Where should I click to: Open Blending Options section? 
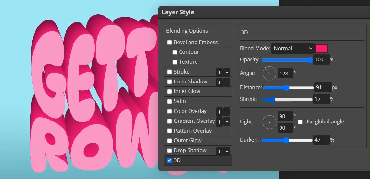pos(198,31)
